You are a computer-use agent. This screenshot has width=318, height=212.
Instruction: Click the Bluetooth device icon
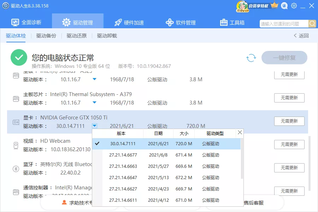(16, 169)
